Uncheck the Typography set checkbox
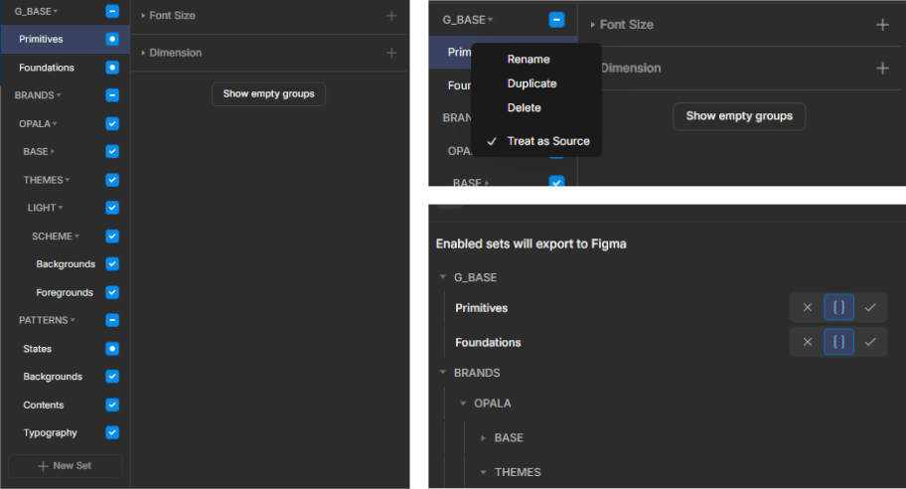This screenshot has height=489, width=906. coord(112,432)
